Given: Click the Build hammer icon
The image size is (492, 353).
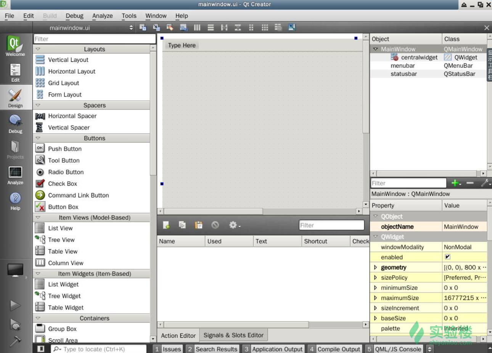Looking at the screenshot, I should pyautogui.click(x=15, y=341).
